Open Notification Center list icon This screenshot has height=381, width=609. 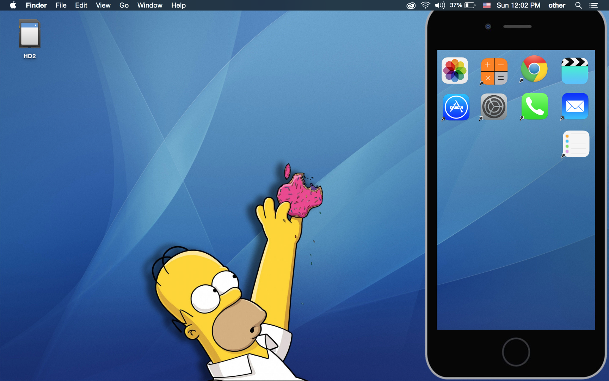594,5
